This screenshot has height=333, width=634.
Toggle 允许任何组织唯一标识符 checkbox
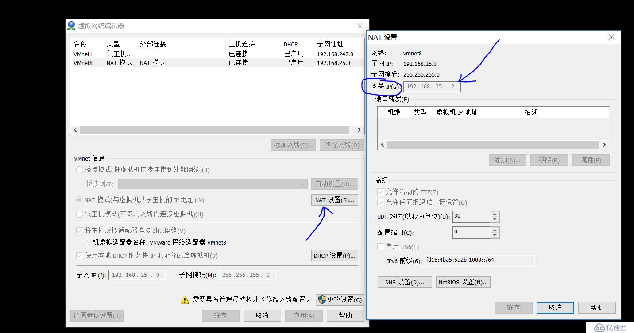(380, 202)
